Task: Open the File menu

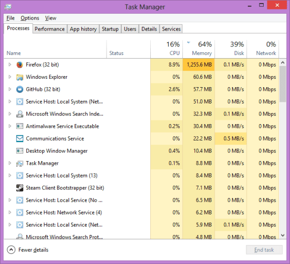Action: click(x=11, y=18)
